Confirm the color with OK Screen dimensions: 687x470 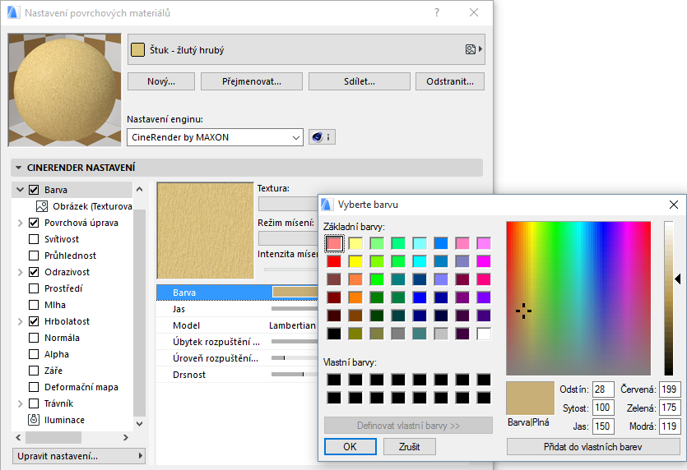[350, 447]
